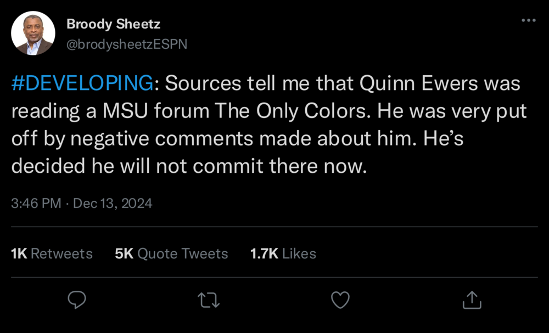Show the 1.7K Likes list
This screenshot has height=333, width=549.
[283, 253]
